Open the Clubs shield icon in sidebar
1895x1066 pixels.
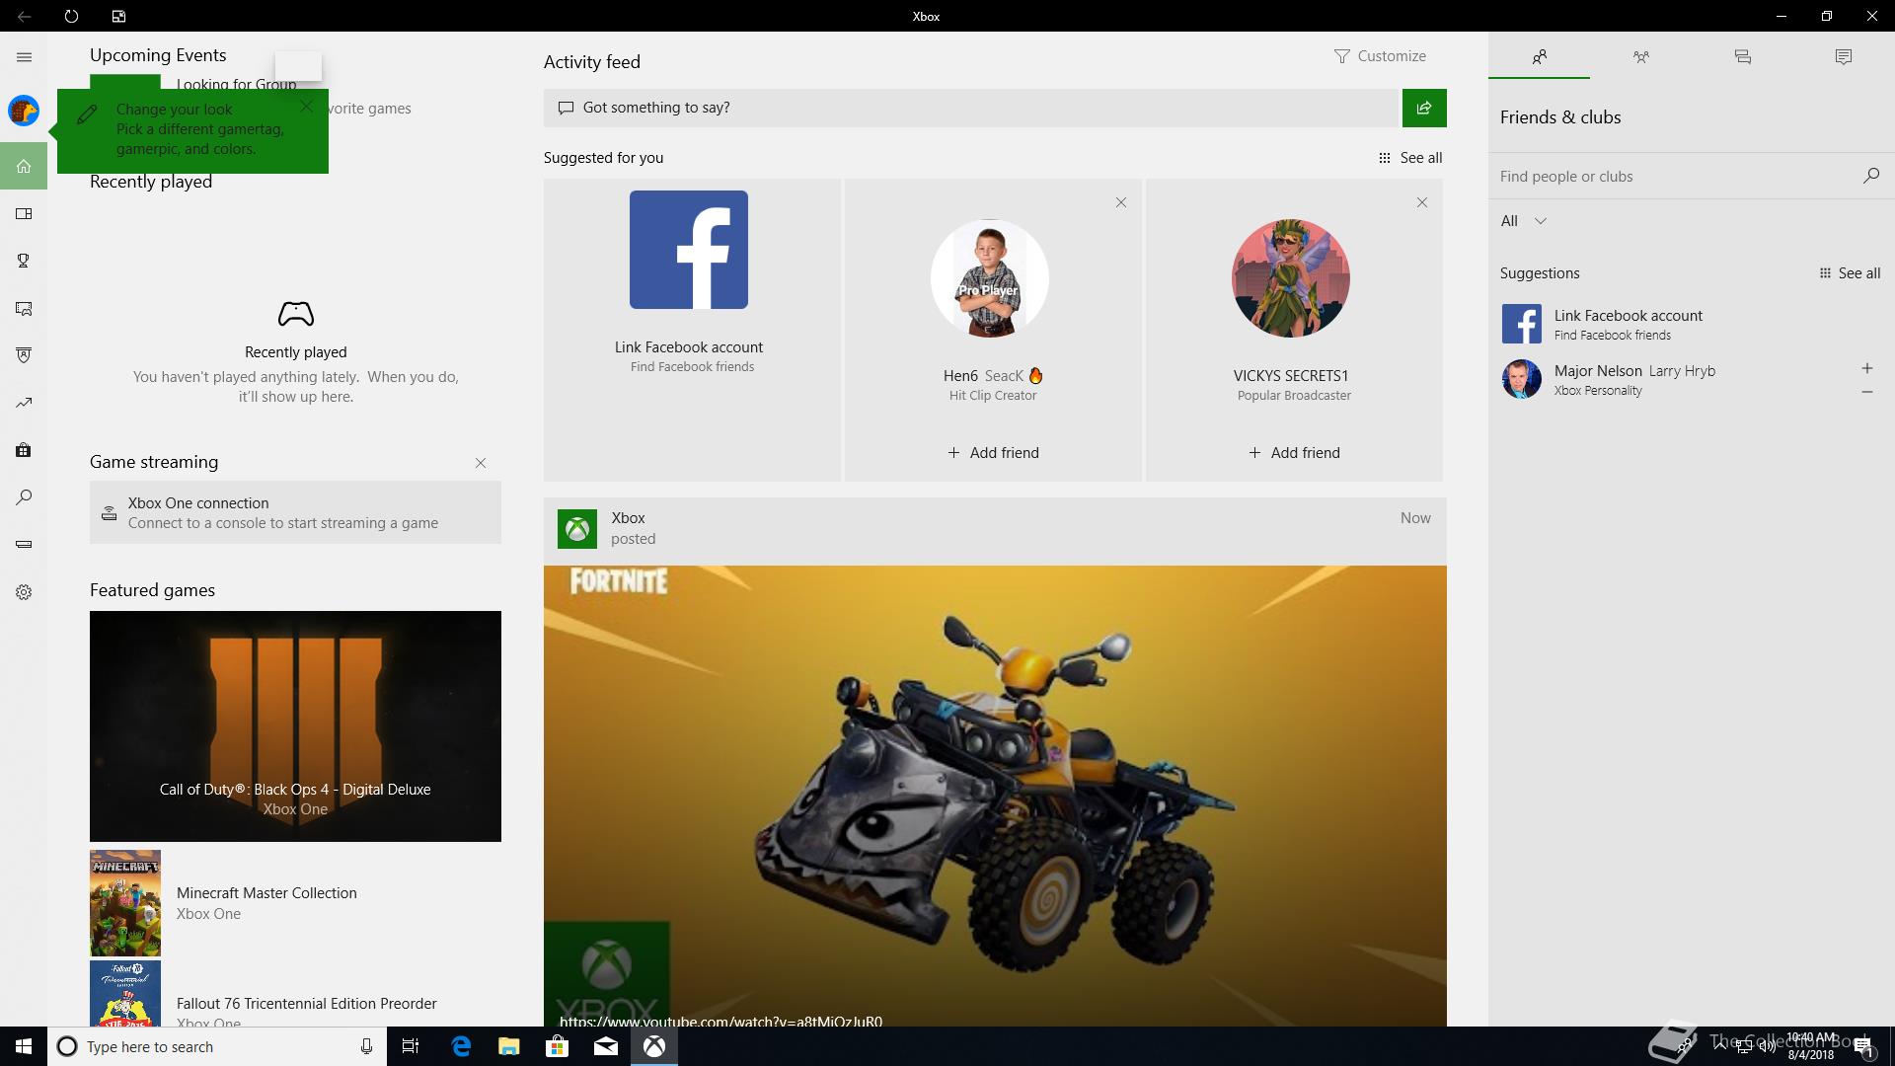24,355
